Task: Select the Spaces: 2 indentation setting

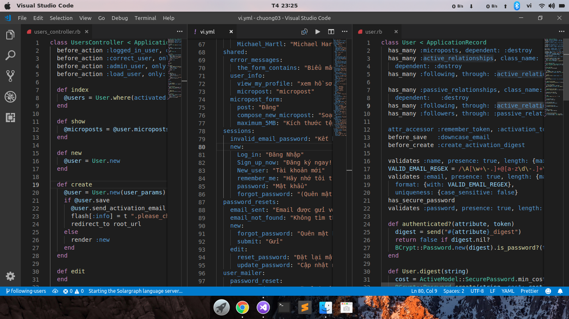Action: [454, 291]
